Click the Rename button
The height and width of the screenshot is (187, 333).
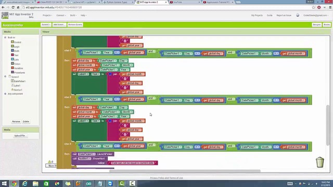point(16,122)
